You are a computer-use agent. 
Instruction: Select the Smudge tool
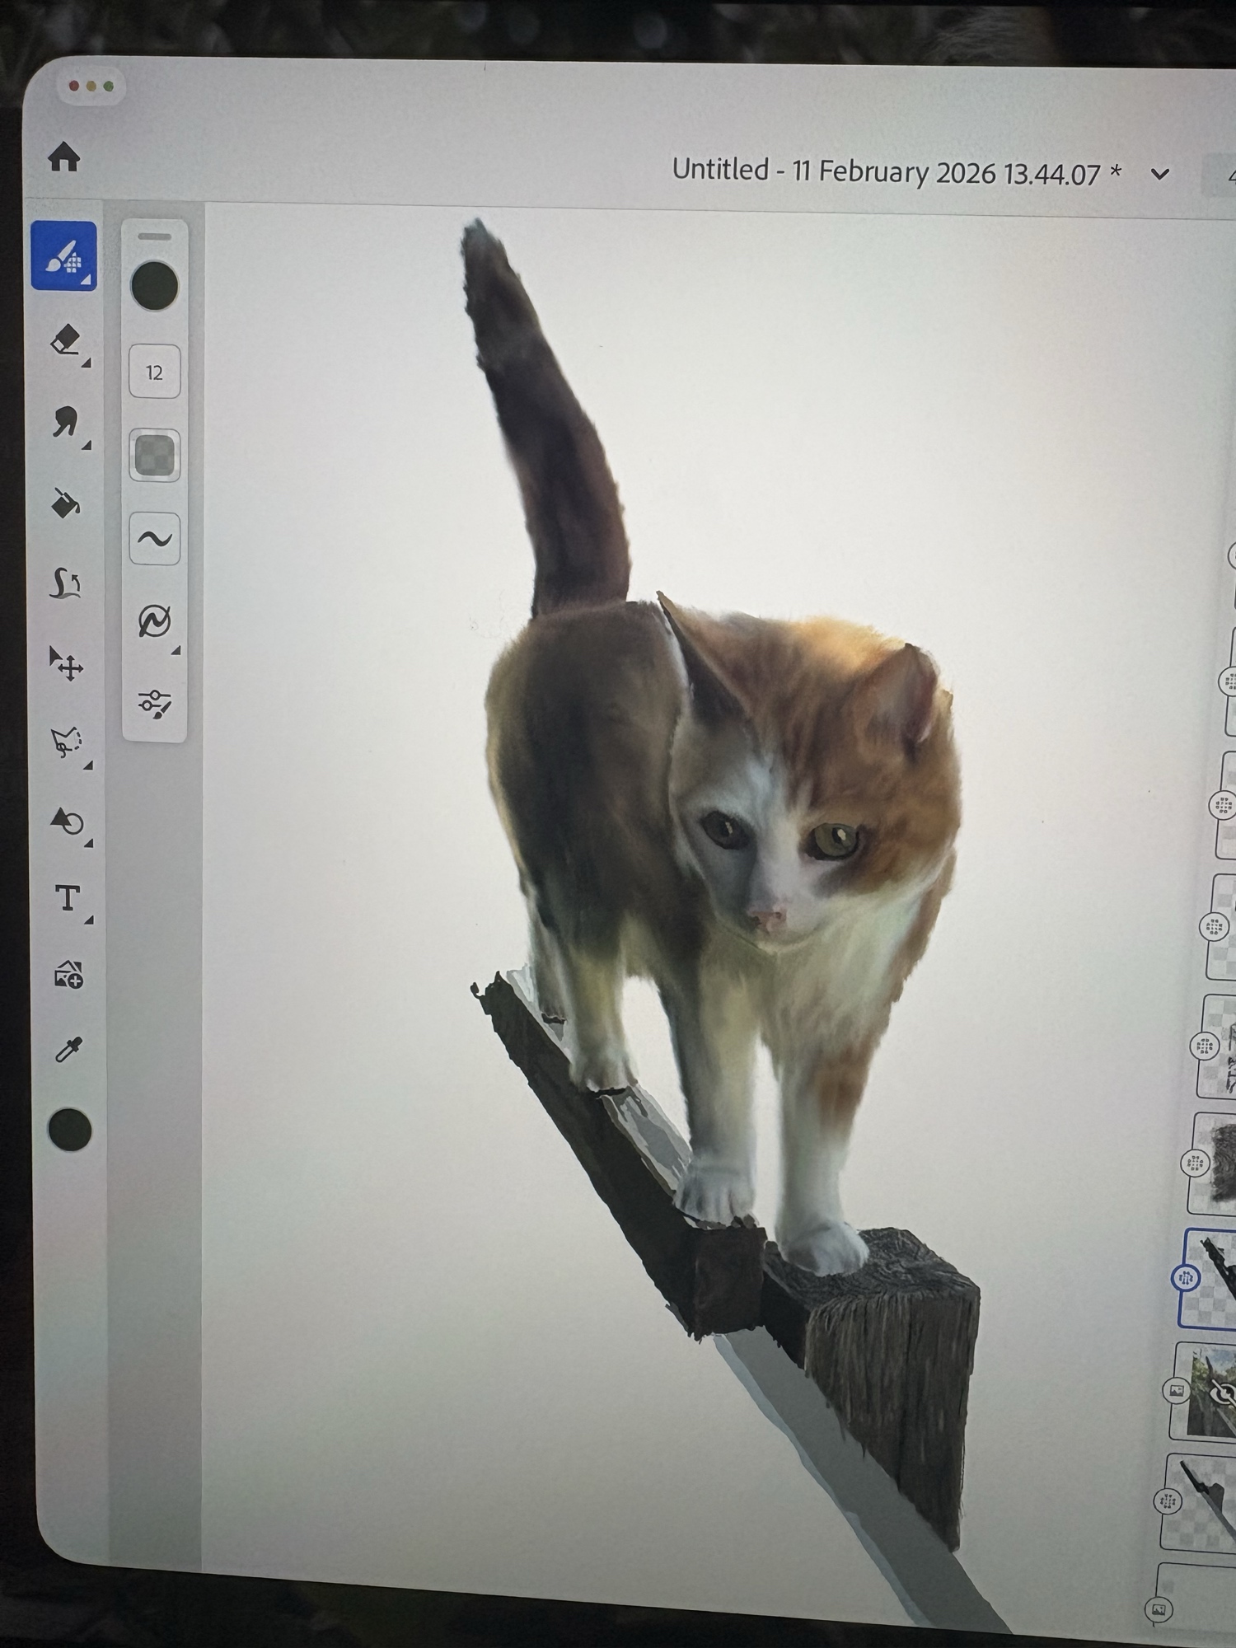click(66, 422)
